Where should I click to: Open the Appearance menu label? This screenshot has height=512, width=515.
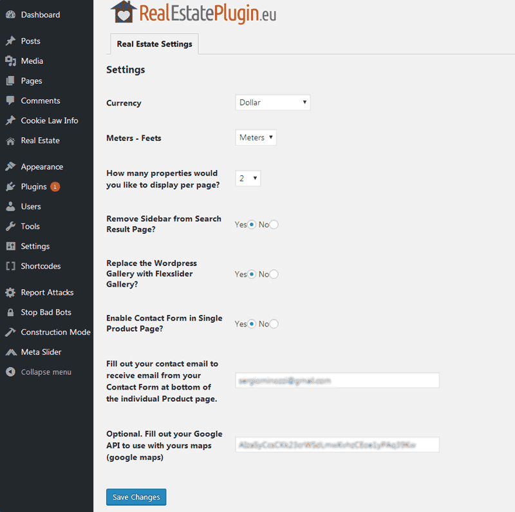point(42,167)
